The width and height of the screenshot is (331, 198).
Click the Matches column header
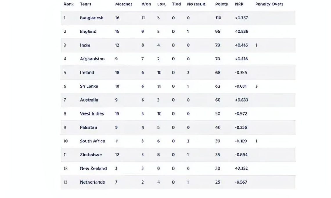click(124, 4)
